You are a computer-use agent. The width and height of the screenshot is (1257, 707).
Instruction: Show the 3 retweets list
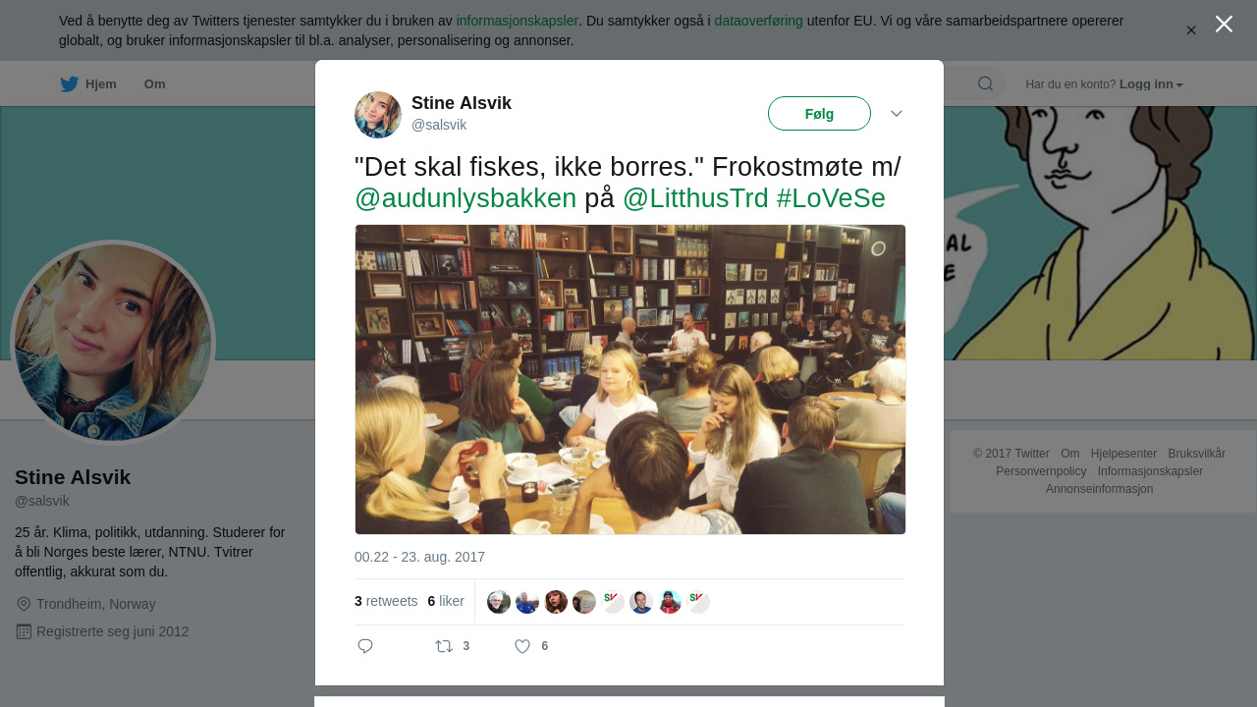[386, 601]
